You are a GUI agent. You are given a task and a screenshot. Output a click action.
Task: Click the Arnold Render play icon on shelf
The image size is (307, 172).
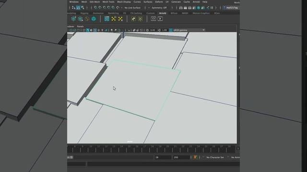(160, 19)
